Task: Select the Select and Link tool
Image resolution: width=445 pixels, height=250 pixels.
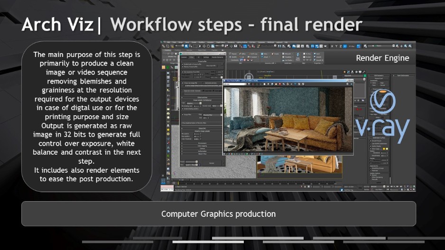Action: point(164,46)
